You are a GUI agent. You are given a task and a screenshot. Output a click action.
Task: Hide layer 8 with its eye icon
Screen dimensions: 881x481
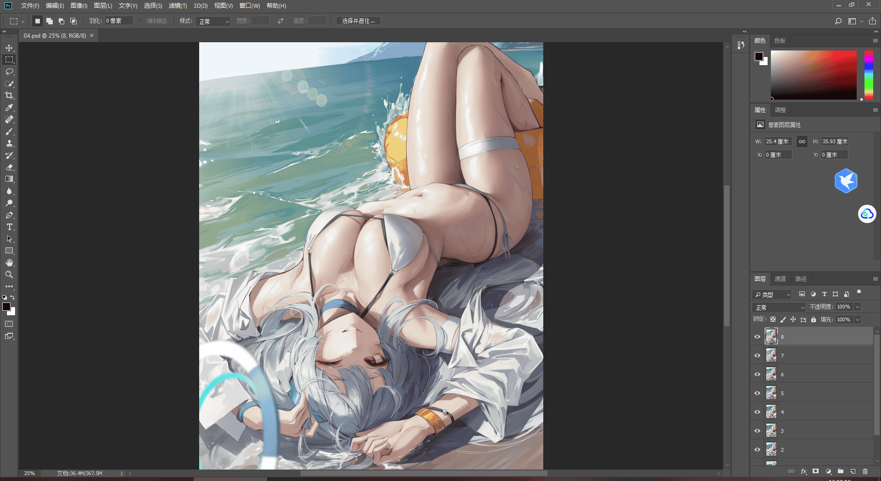tap(758, 336)
